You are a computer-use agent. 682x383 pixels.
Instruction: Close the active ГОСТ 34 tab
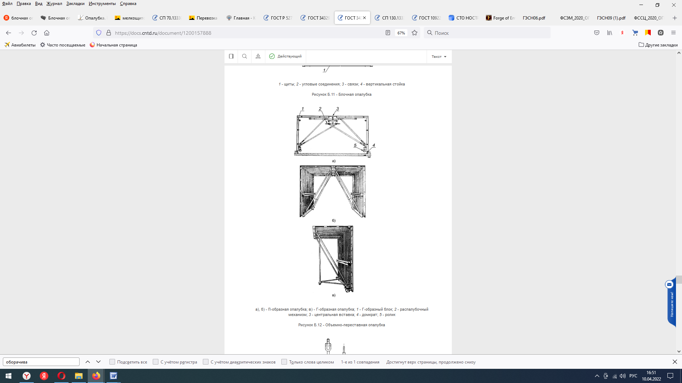pyautogui.click(x=364, y=18)
